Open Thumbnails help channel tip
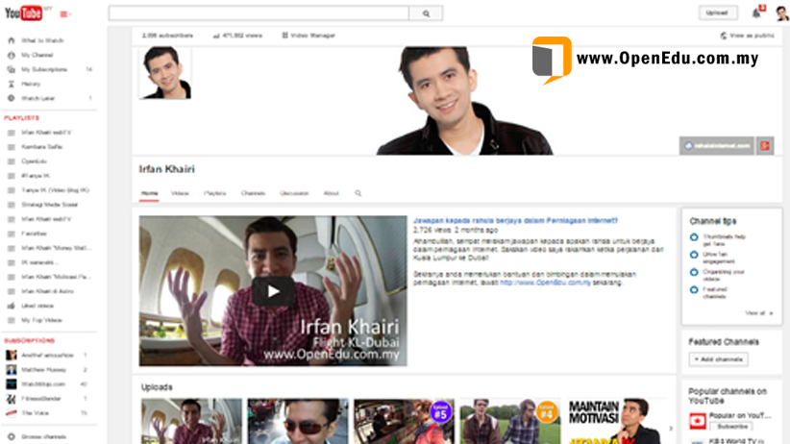The image size is (790, 444). click(724, 240)
